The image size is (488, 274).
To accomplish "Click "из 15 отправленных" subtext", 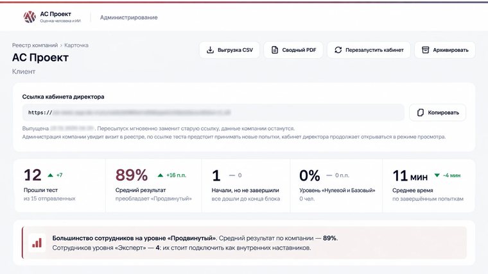I will [x=49, y=198].
